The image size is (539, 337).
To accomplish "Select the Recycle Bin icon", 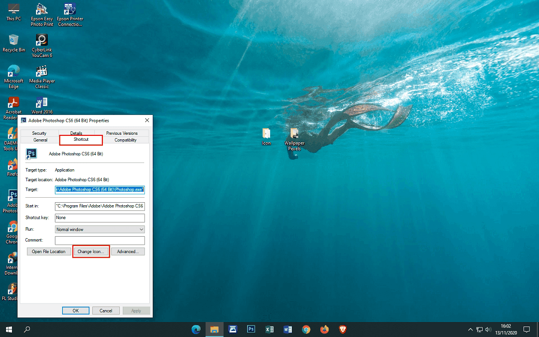I will pos(14,43).
